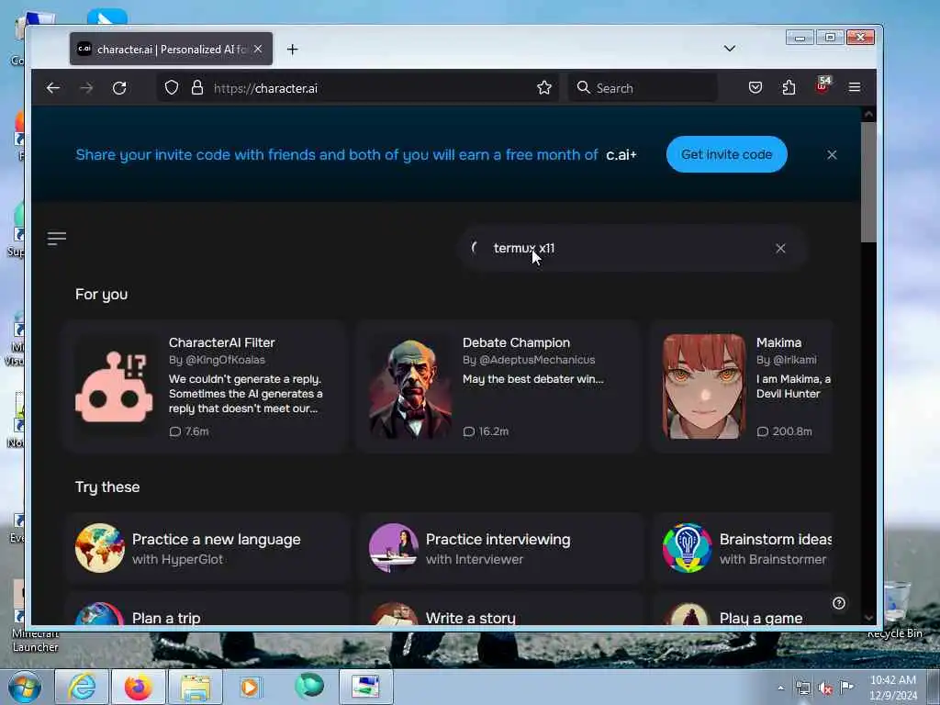Clear the termux x11 search text
Viewport: 940px width, 705px height.
click(x=780, y=248)
